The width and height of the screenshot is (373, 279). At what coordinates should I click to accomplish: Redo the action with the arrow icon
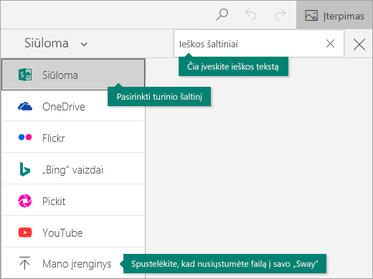point(280,15)
